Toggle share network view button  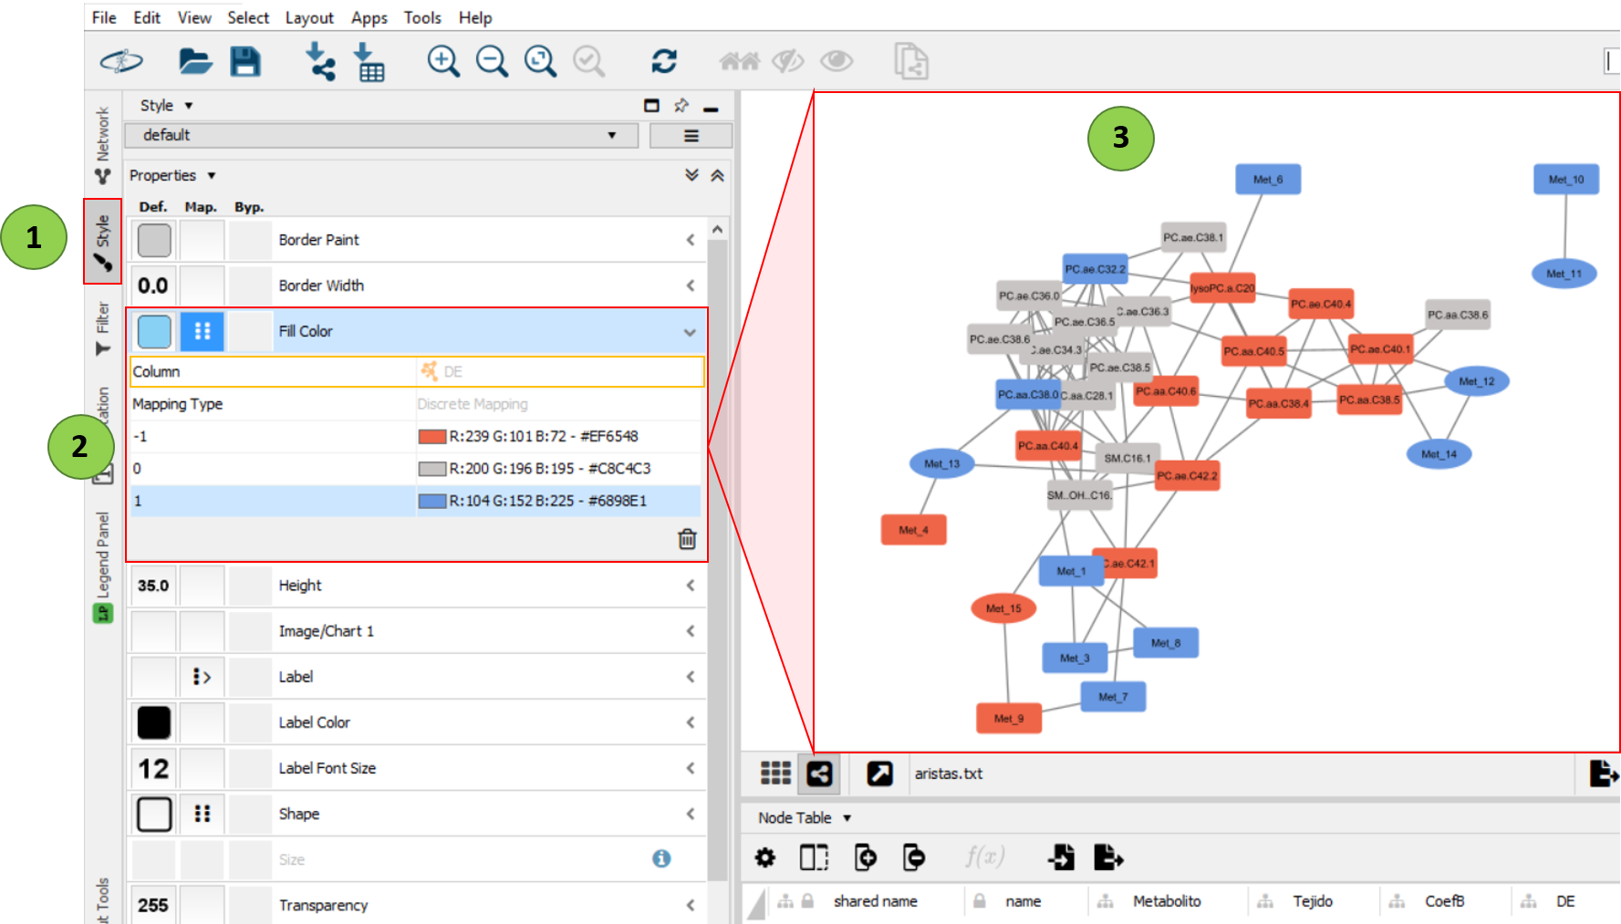click(x=819, y=773)
